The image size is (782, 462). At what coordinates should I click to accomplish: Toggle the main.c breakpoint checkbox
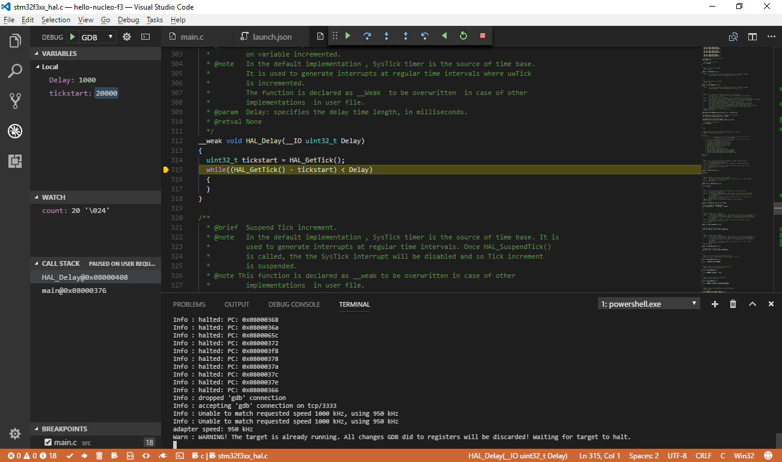[48, 442]
